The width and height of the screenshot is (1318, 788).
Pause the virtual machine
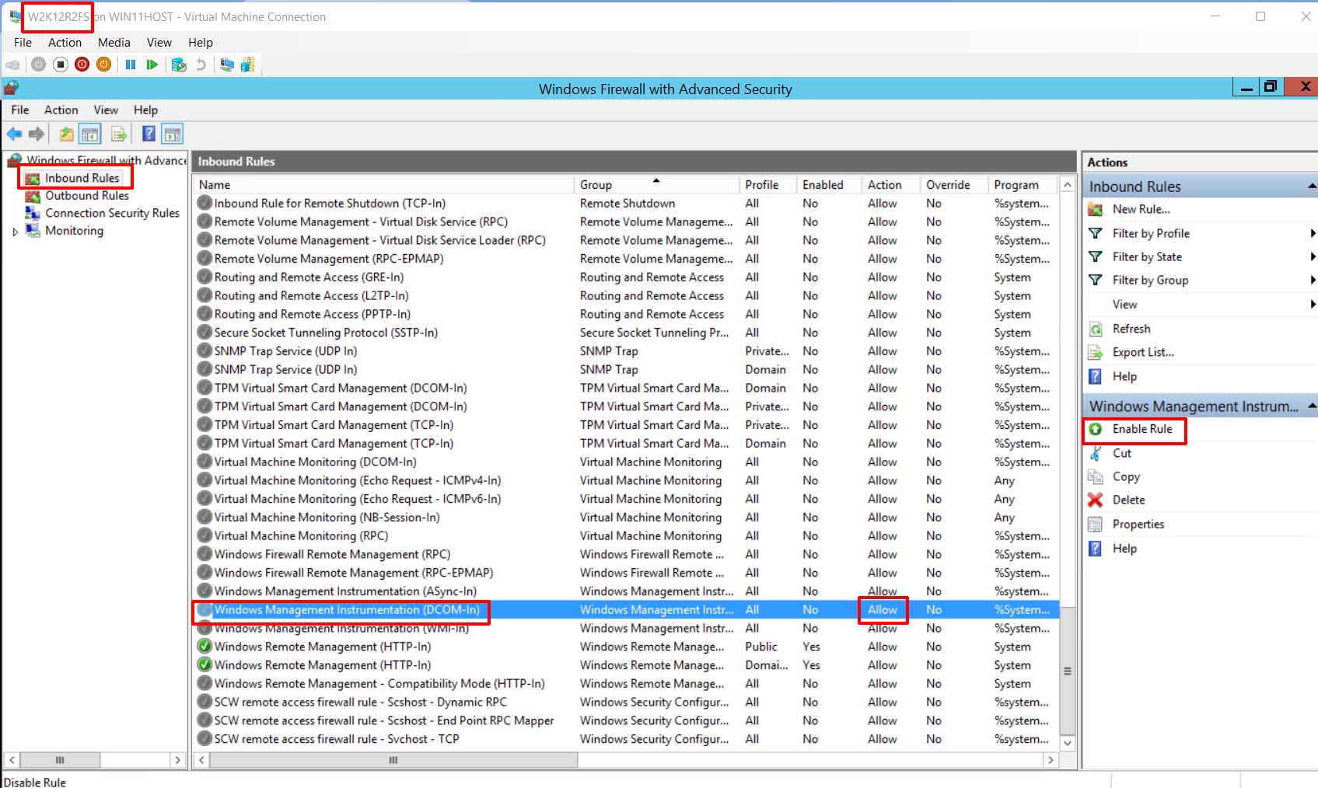(x=131, y=65)
